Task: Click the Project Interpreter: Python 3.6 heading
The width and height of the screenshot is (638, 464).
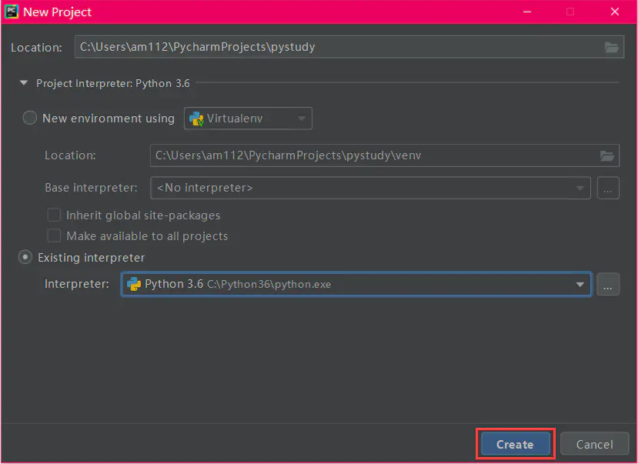Action: 112,83
